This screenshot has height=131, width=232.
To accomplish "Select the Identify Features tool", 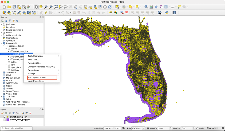I will (146, 7).
